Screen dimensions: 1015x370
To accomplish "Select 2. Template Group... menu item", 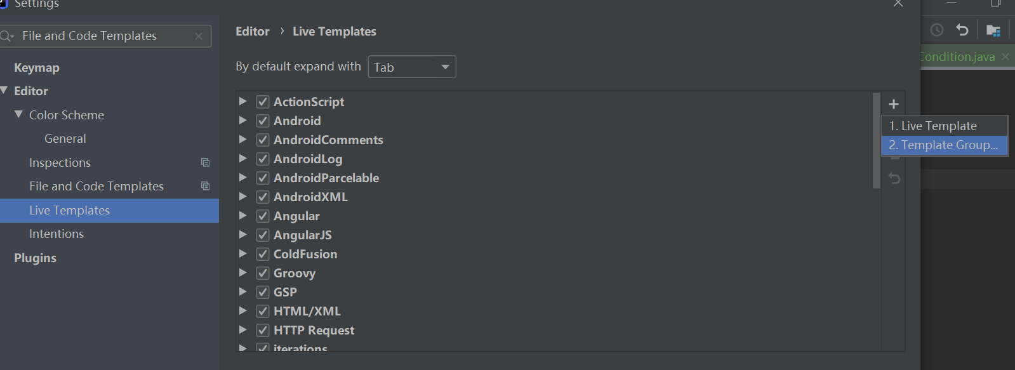I will click(x=945, y=145).
